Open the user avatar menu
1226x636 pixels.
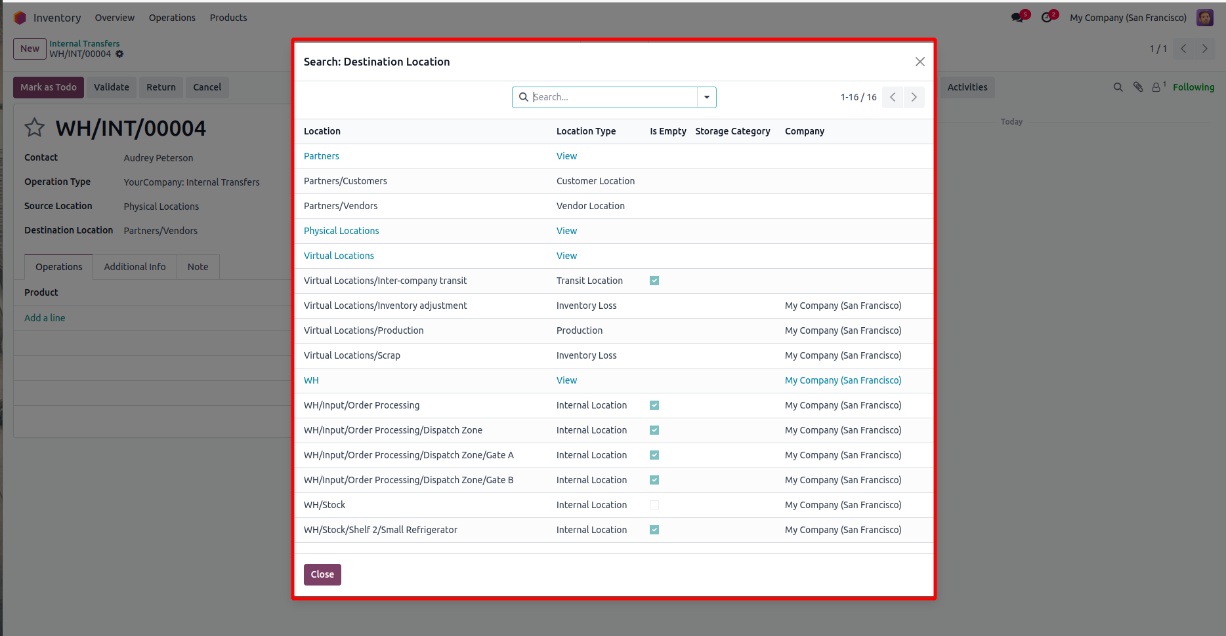(1205, 18)
